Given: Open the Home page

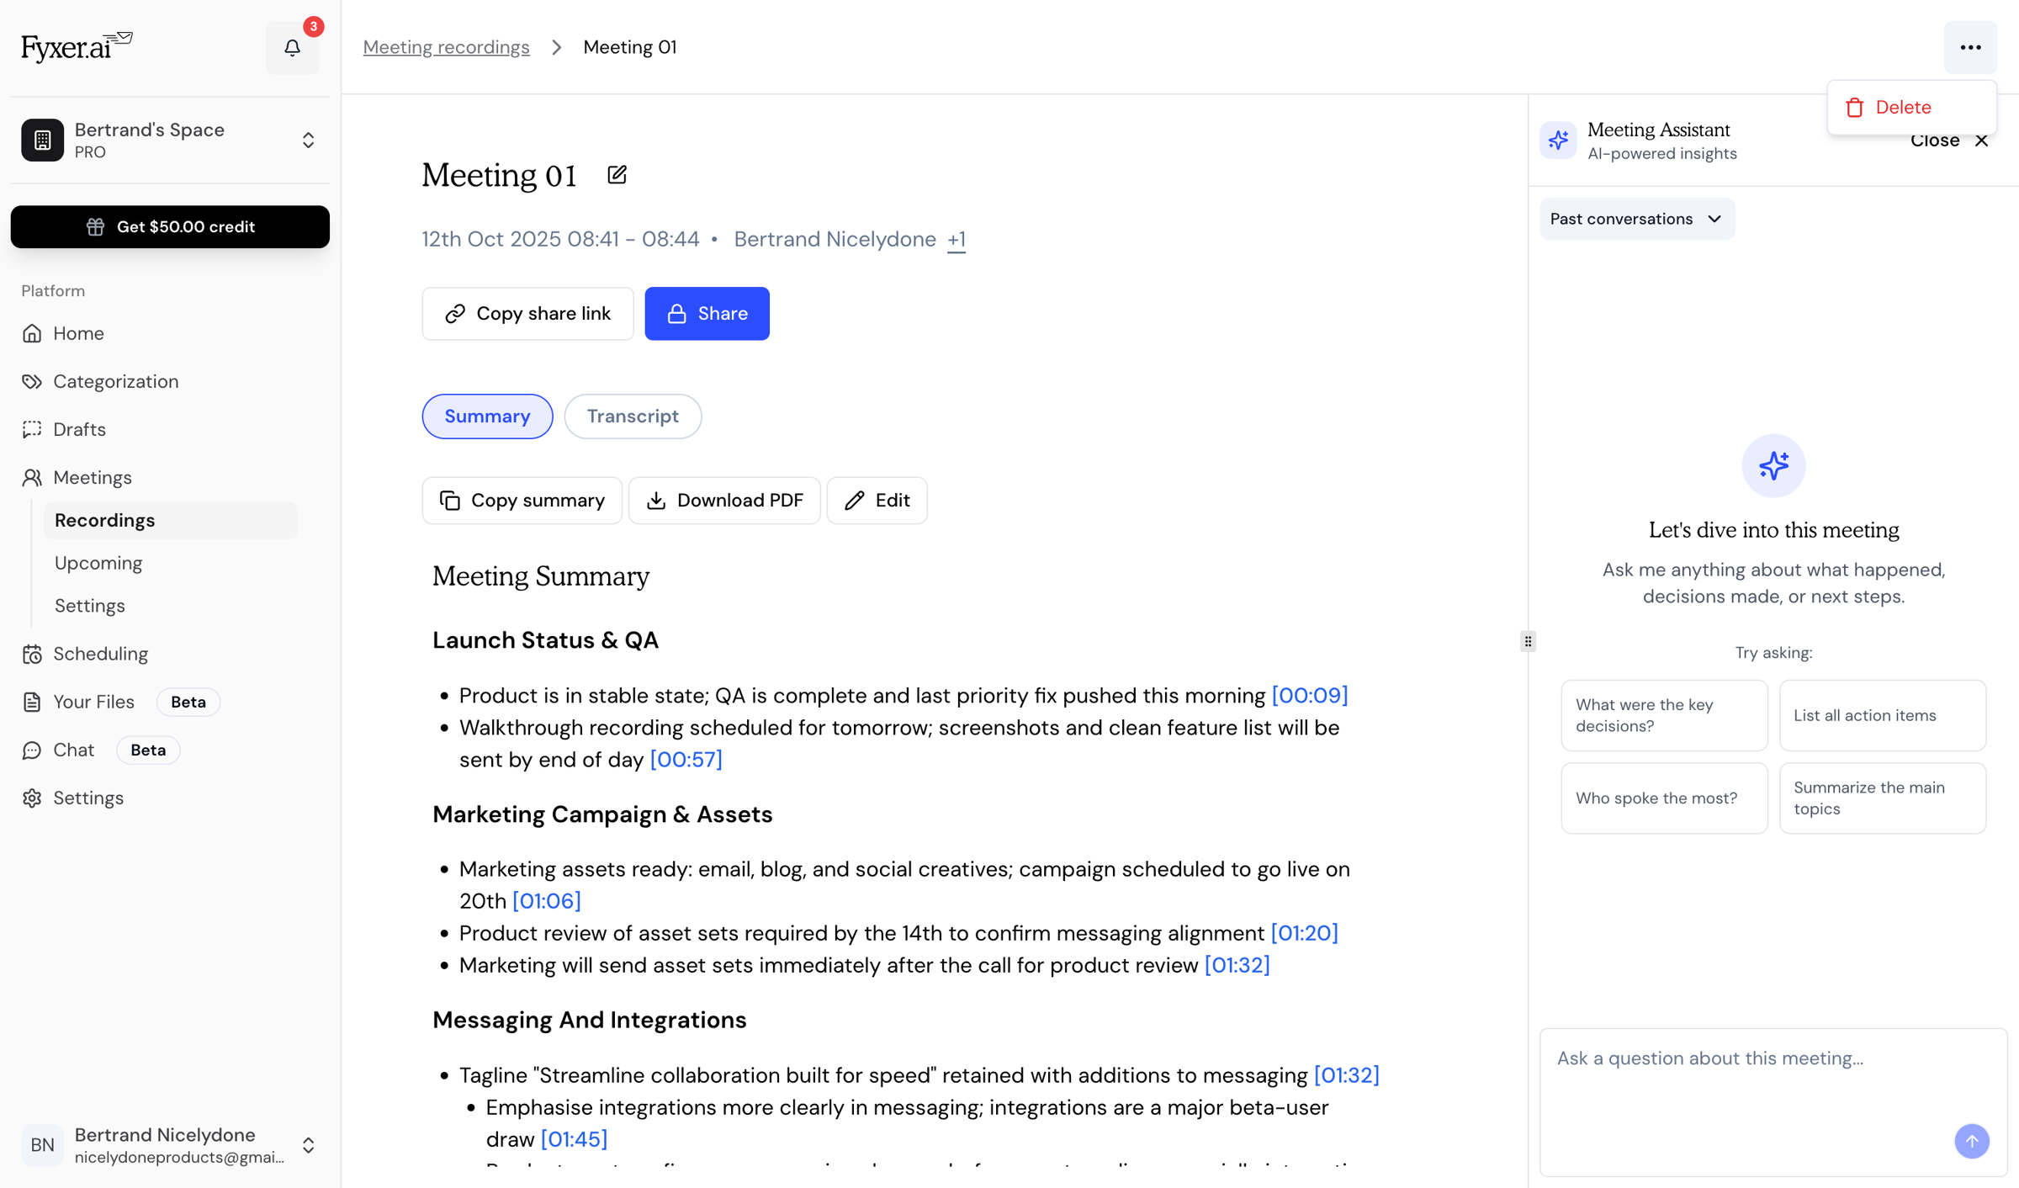Looking at the screenshot, I should 170,333.
